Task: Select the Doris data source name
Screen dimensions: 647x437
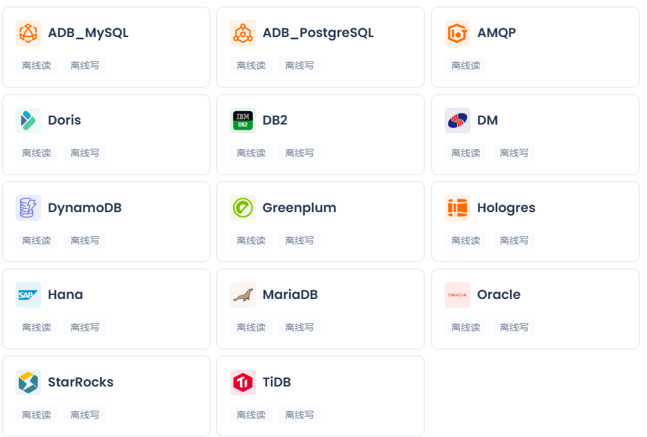Action: (x=65, y=120)
